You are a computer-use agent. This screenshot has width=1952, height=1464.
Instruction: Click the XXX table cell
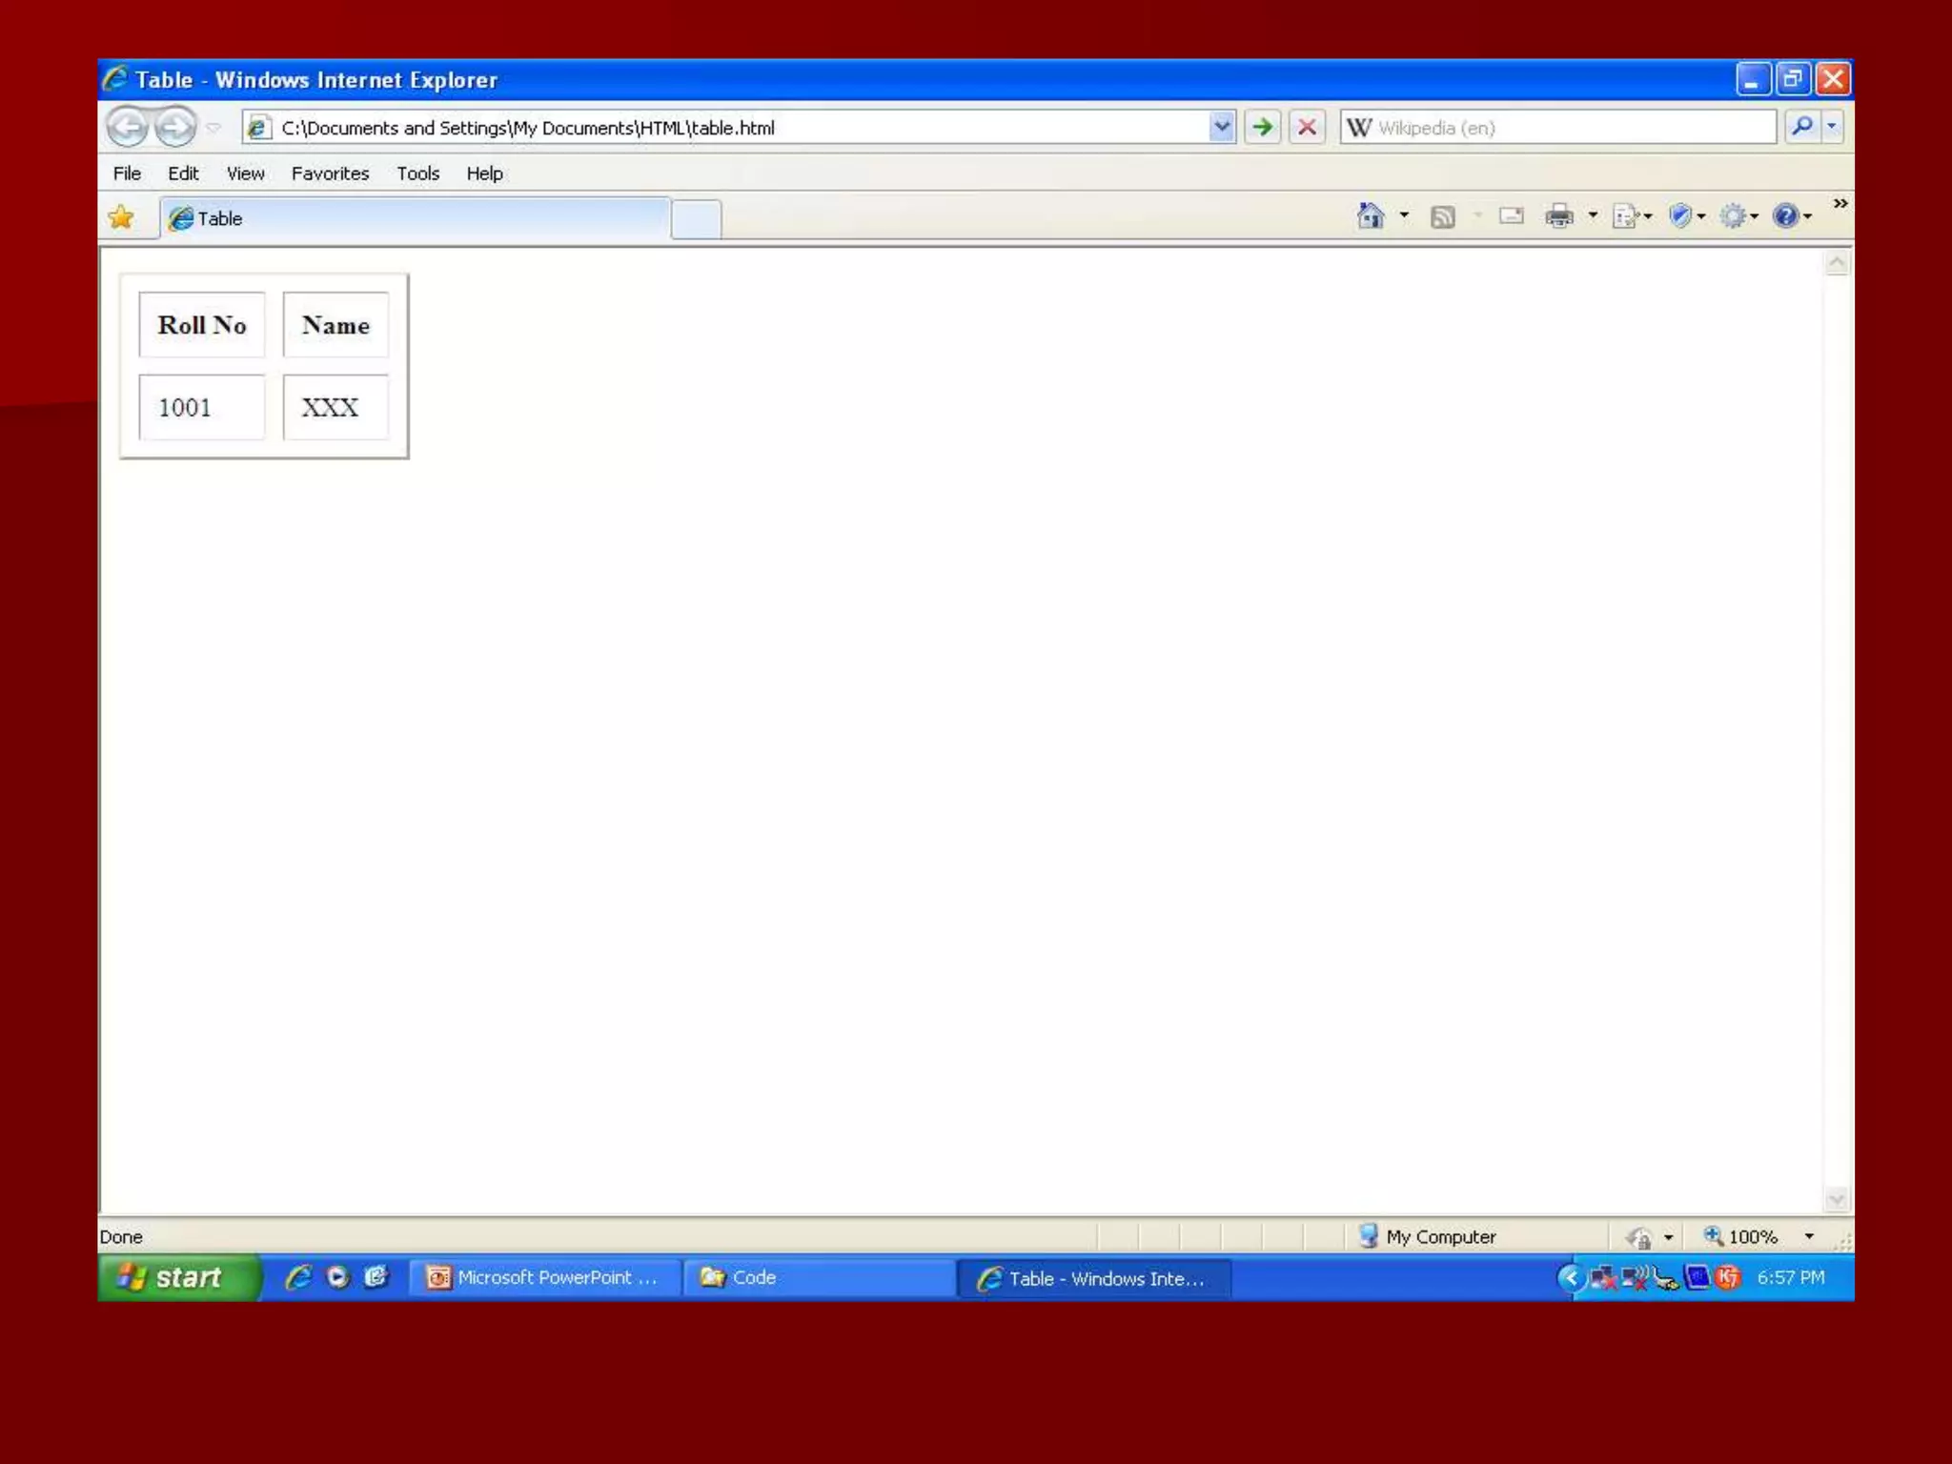(335, 407)
